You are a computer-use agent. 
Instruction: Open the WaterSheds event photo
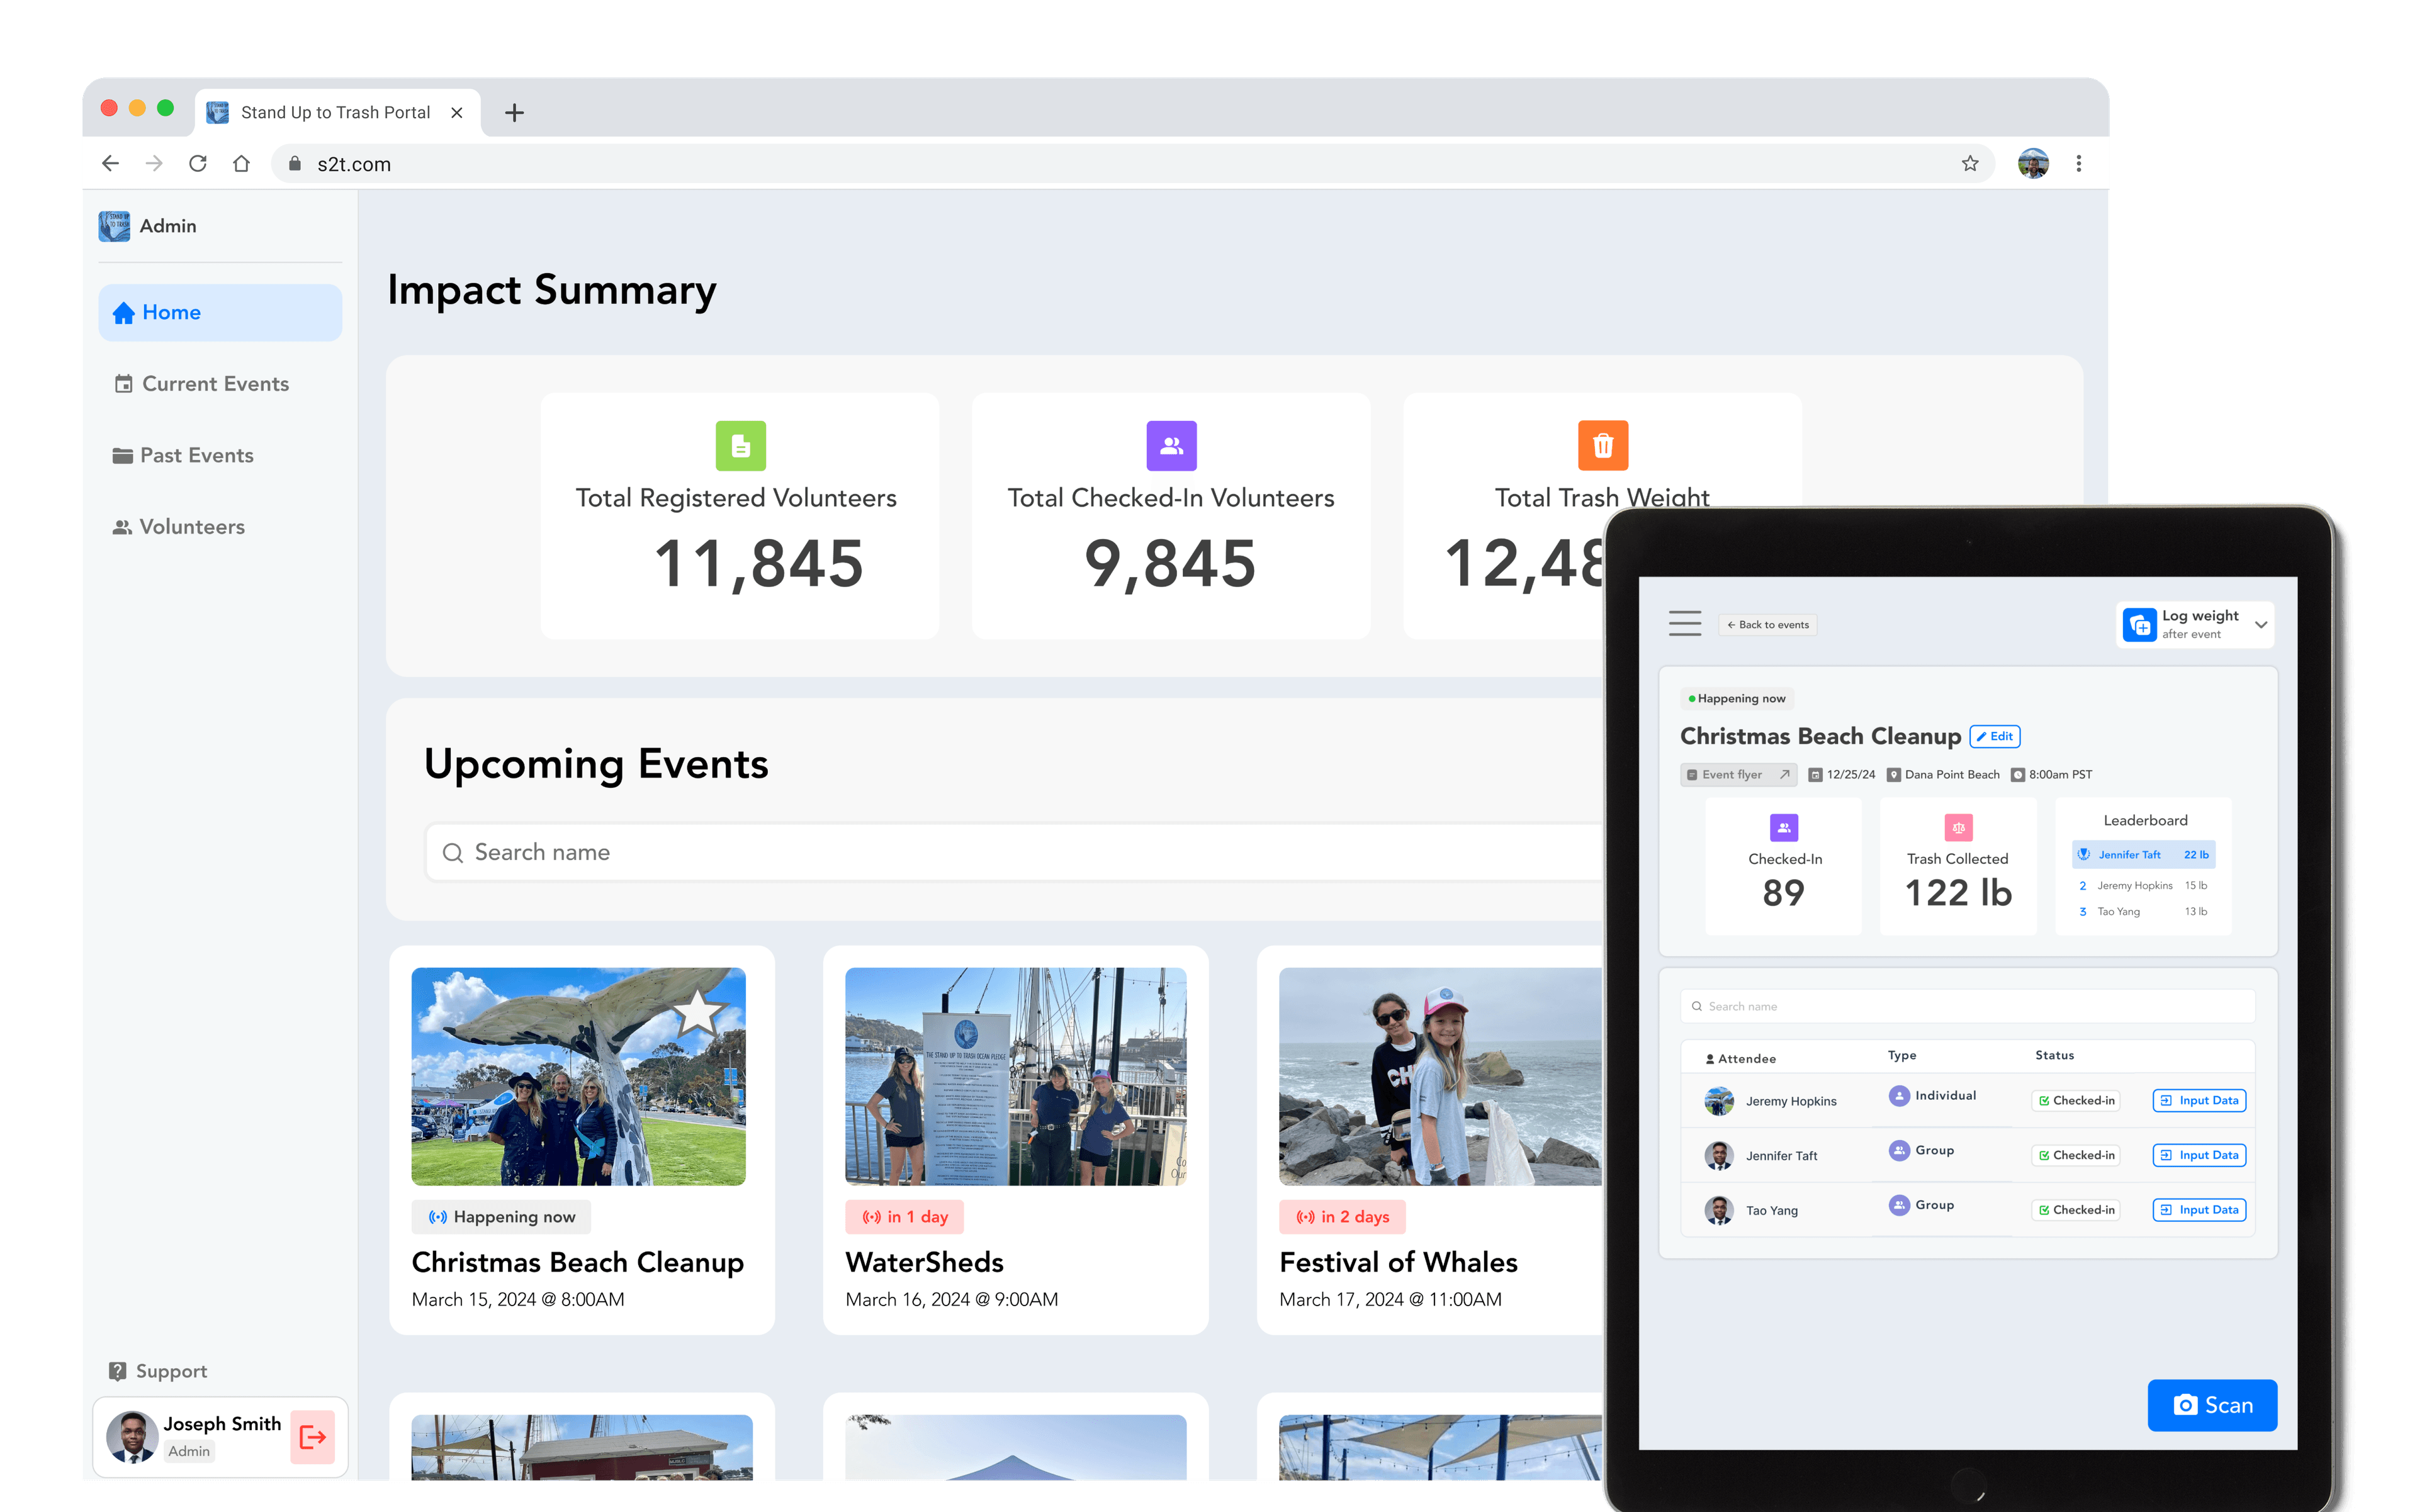[x=1015, y=1076]
